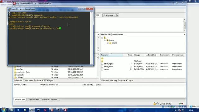Viewport: 199px width, 112px height.
Task: Switch to the Queued files tab
Action: click(20, 100)
